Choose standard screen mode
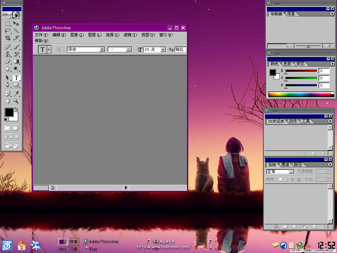Image resolution: width=337 pixels, height=253 pixels. (x=6, y=137)
